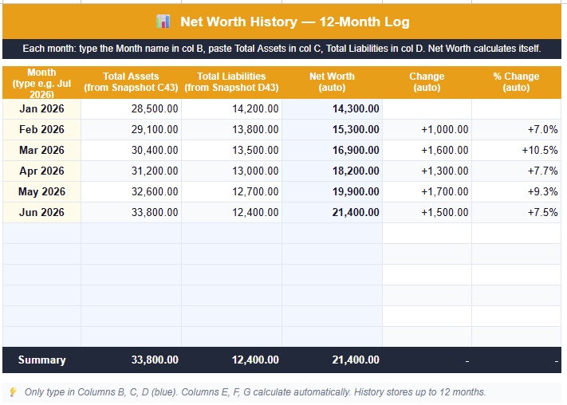Select change cell '+1,000.00'

[427, 129]
